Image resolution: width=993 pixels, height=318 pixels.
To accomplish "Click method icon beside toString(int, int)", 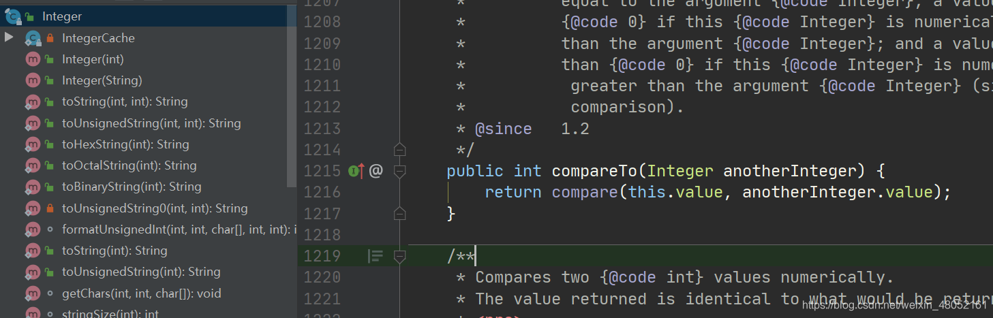I will pos(32,102).
